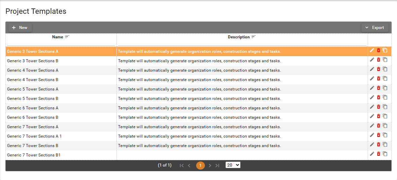The height and width of the screenshot is (180, 397).
Task: Select row Generic 5 Tower Sections A
Action: coord(199,89)
